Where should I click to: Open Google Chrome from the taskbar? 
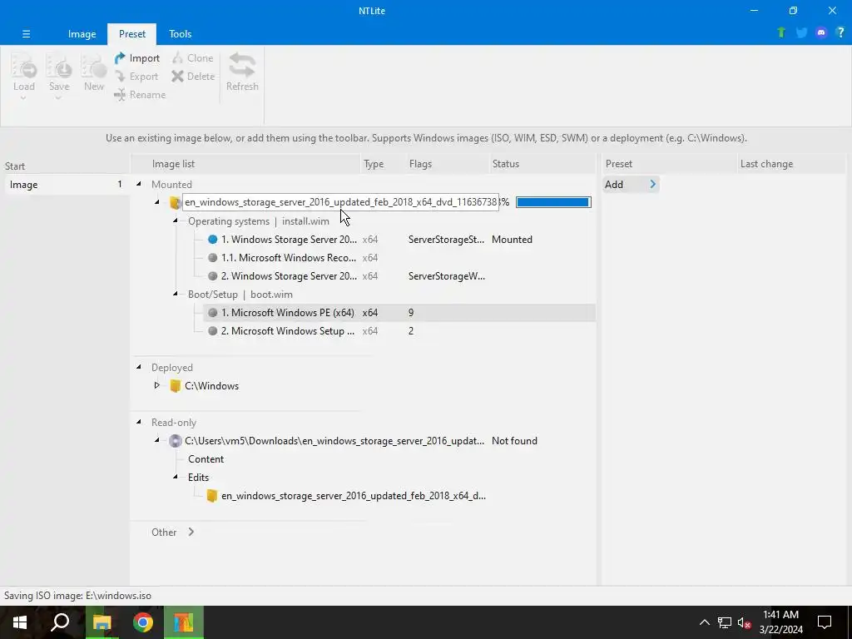143,622
